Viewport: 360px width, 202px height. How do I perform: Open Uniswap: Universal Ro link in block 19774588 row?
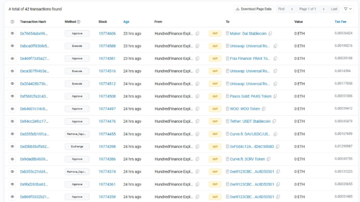tap(250, 46)
